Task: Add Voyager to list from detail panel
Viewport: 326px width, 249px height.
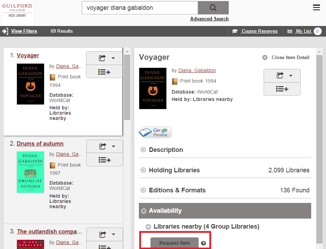Action: point(282,89)
